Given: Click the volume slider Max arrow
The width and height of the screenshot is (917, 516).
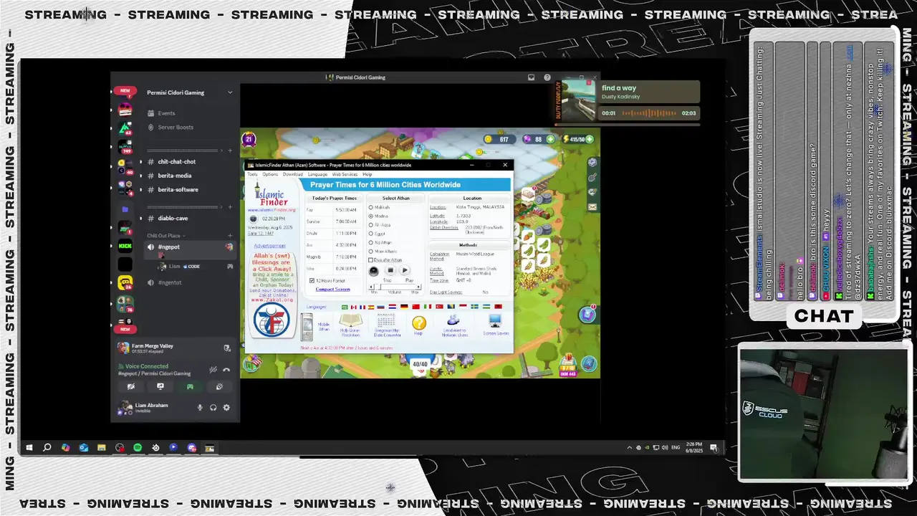Looking at the screenshot, I should (x=418, y=287).
